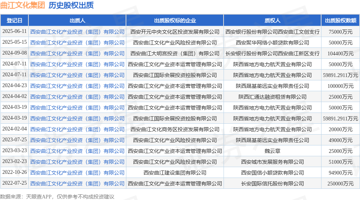Screen dimensions: 360x200
Task: Open the pledgor link in the 2024-02-04 row
Action: click(77, 129)
